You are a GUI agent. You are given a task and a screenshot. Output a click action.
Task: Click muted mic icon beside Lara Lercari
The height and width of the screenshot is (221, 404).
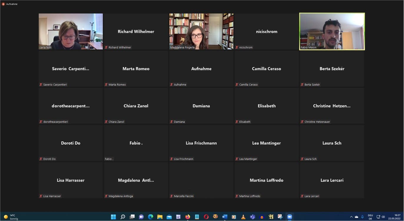pyautogui.click(x=302, y=196)
